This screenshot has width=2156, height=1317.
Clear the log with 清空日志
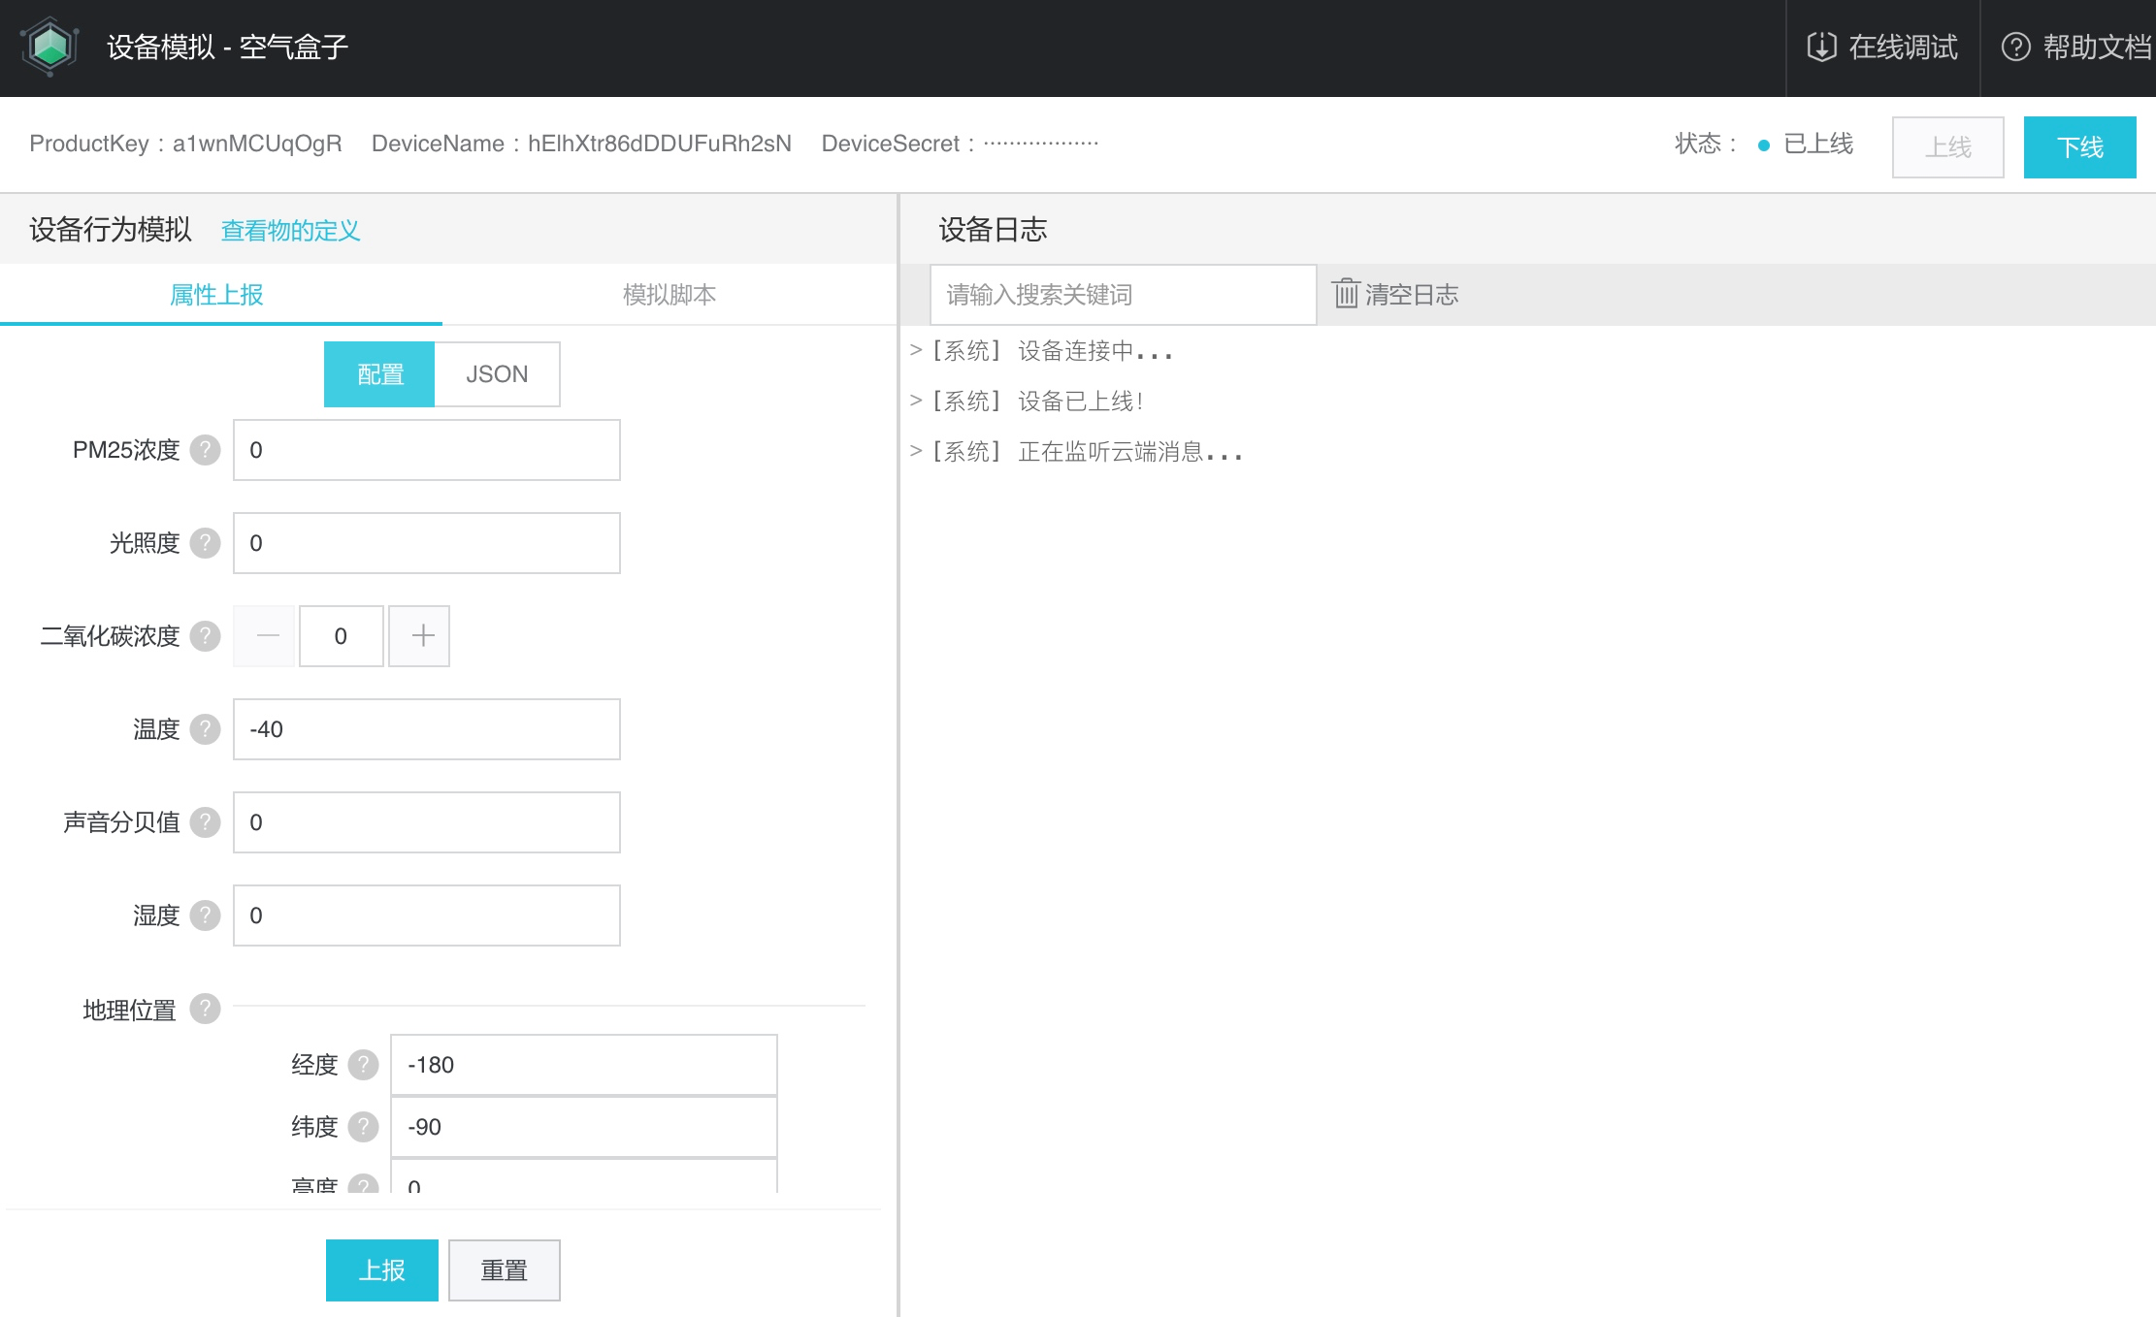pos(1395,294)
